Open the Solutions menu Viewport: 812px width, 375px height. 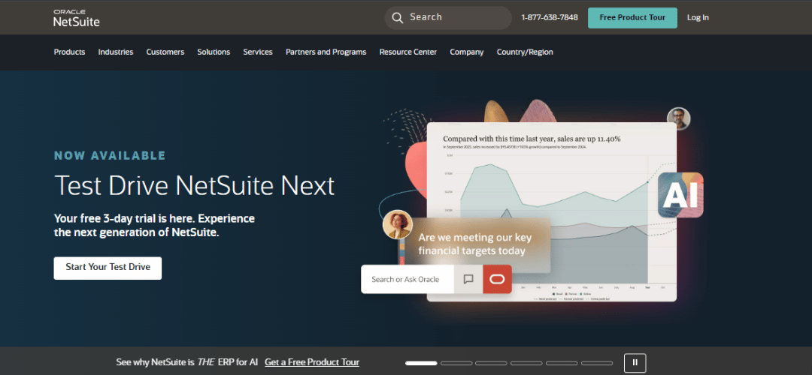214,52
